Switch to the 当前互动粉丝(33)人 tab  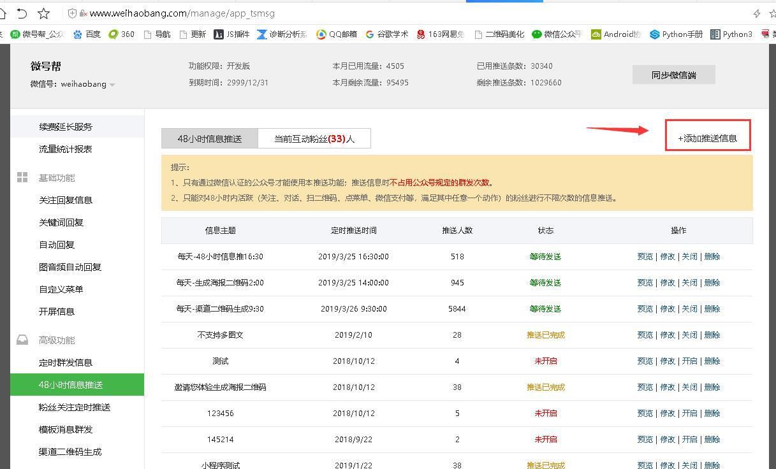(314, 138)
